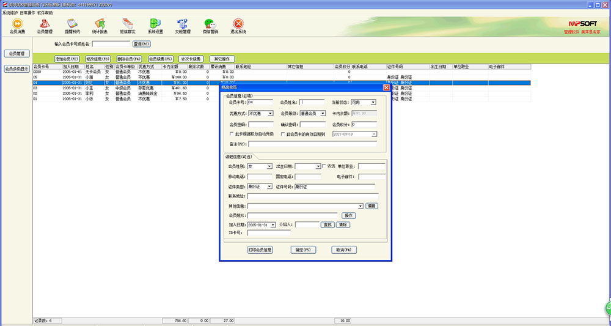
Task: Expand the 当前状态 dropdown
Action: (x=373, y=102)
